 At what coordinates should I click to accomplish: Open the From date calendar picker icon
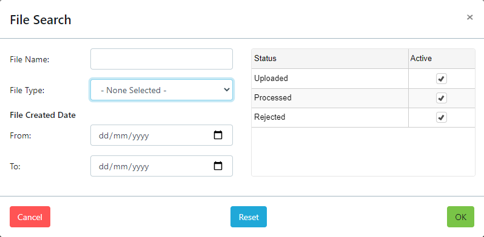(x=218, y=135)
